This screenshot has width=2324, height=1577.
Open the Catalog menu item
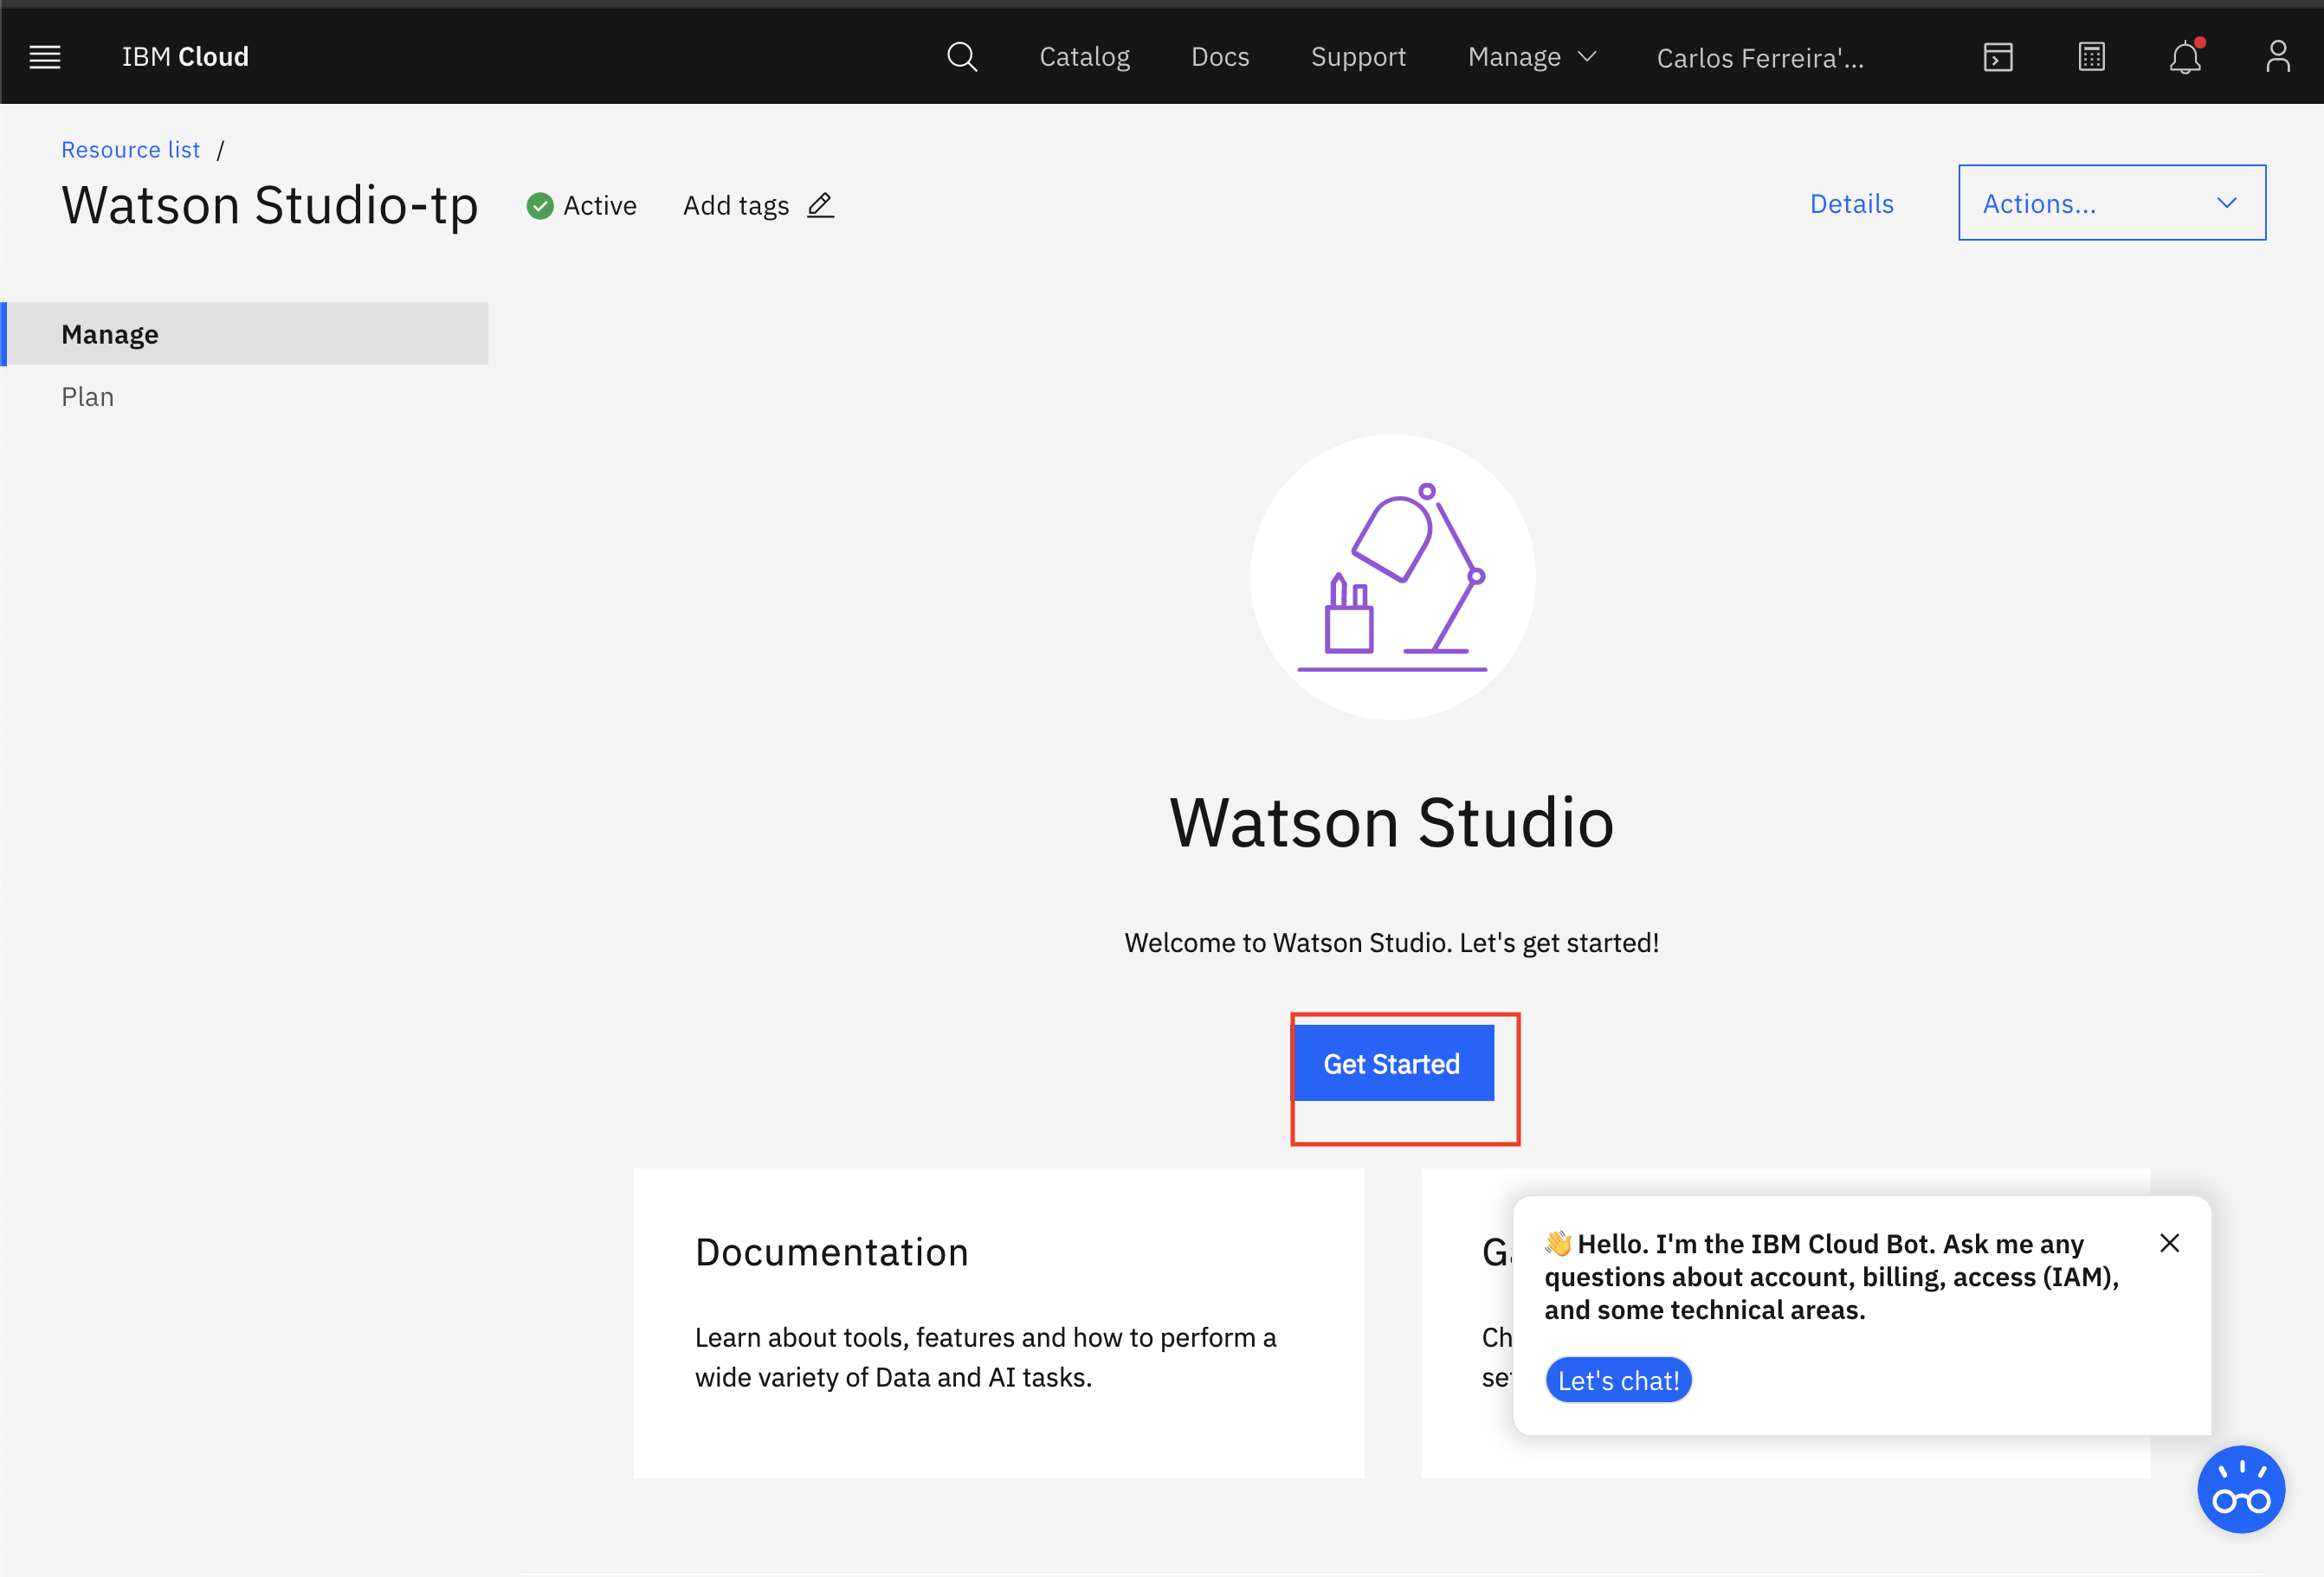(x=1084, y=57)
